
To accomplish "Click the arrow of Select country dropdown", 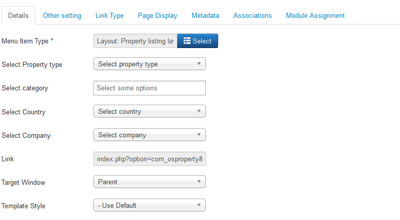I will pos(199,111).
